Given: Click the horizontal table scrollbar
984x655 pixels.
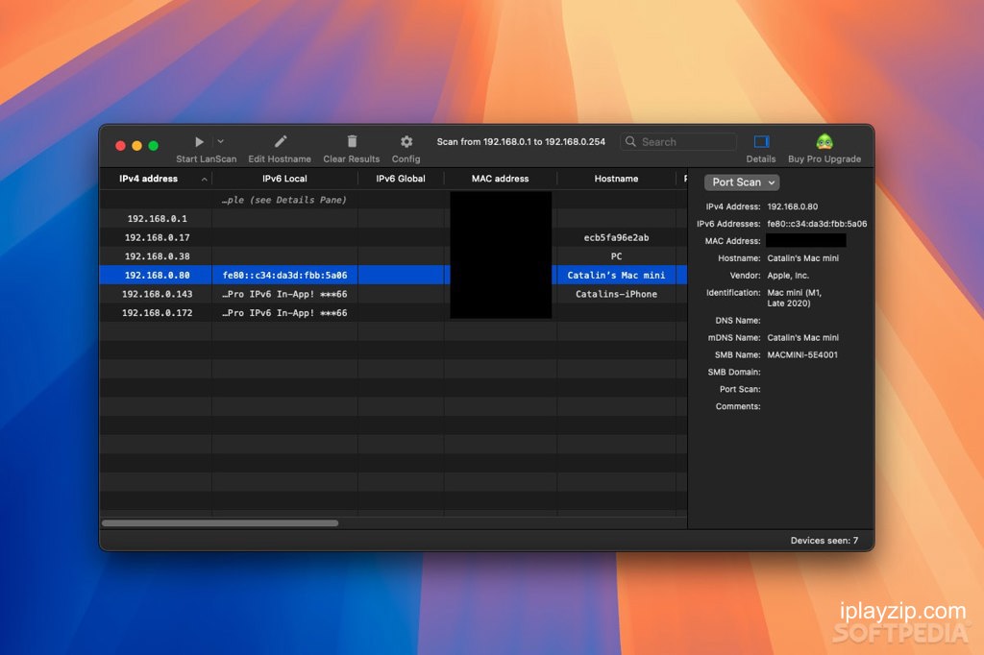Looking at the screenshot, I should point(220,522).
